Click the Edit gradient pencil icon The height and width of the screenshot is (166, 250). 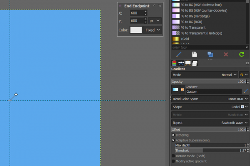click(179, 55)
